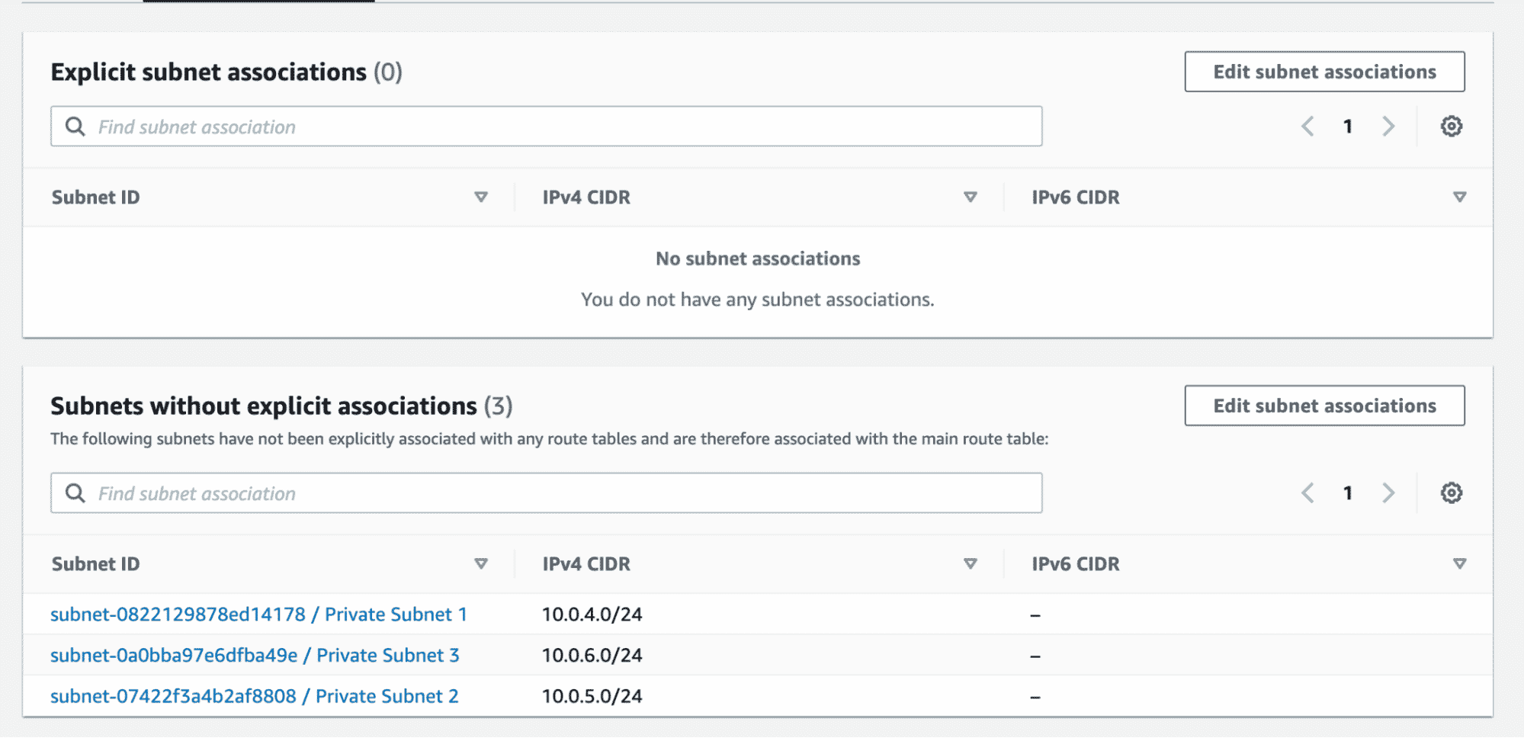
Task: Go to next page in explicit associations
Action: coord(1388,127)
